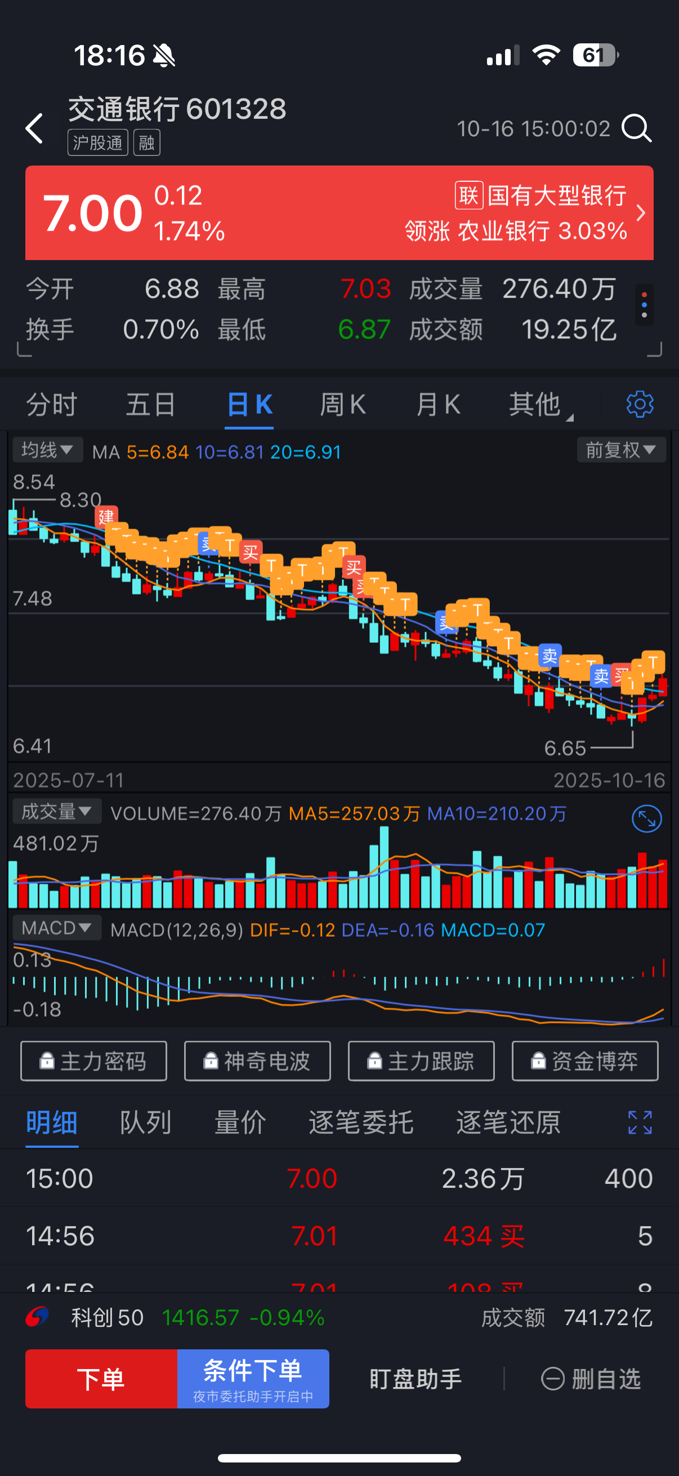Tap the 14:56 row with 434 买
679x1476 pixels.
339,1236
